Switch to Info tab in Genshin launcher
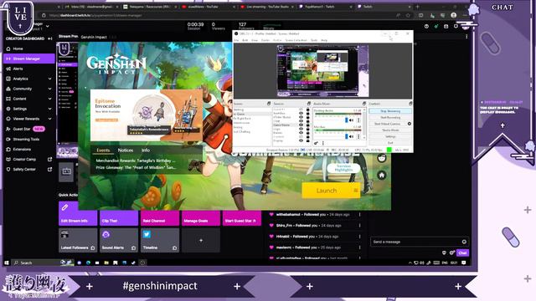 (x=146, y=150)
